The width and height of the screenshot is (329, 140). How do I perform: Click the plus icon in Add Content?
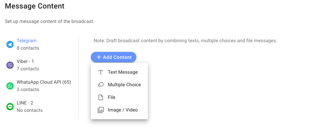(99, 57)
